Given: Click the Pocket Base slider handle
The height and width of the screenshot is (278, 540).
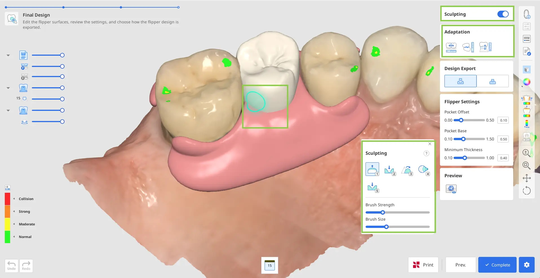Looking at the screenshot, I should [x=463, y=139].
